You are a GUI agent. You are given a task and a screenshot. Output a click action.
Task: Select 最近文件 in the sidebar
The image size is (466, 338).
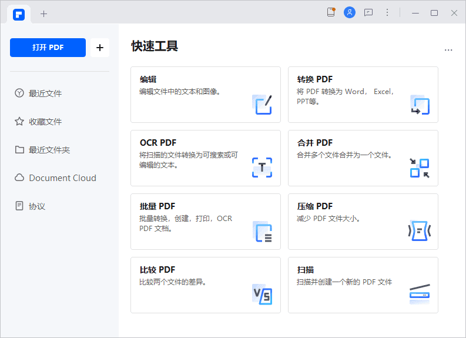[45, 93]
